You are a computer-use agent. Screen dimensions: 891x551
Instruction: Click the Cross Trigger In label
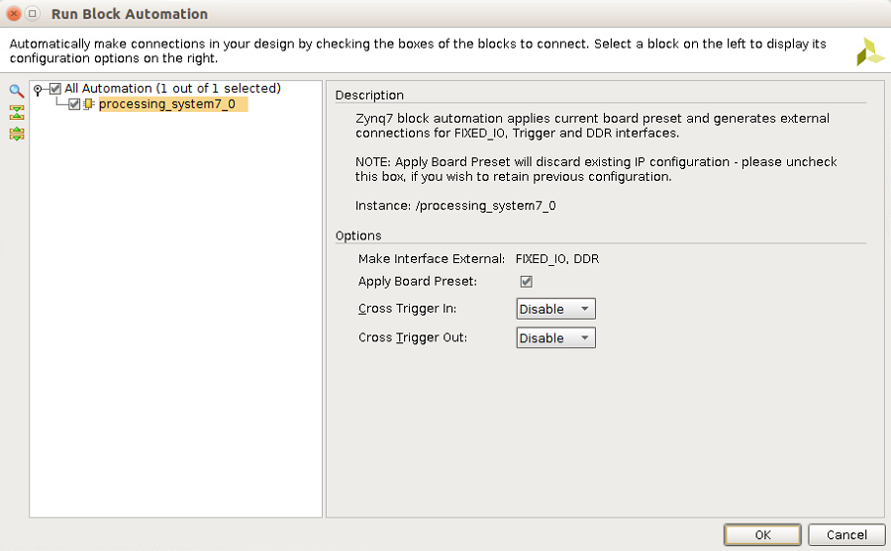(x=408, y=309)
